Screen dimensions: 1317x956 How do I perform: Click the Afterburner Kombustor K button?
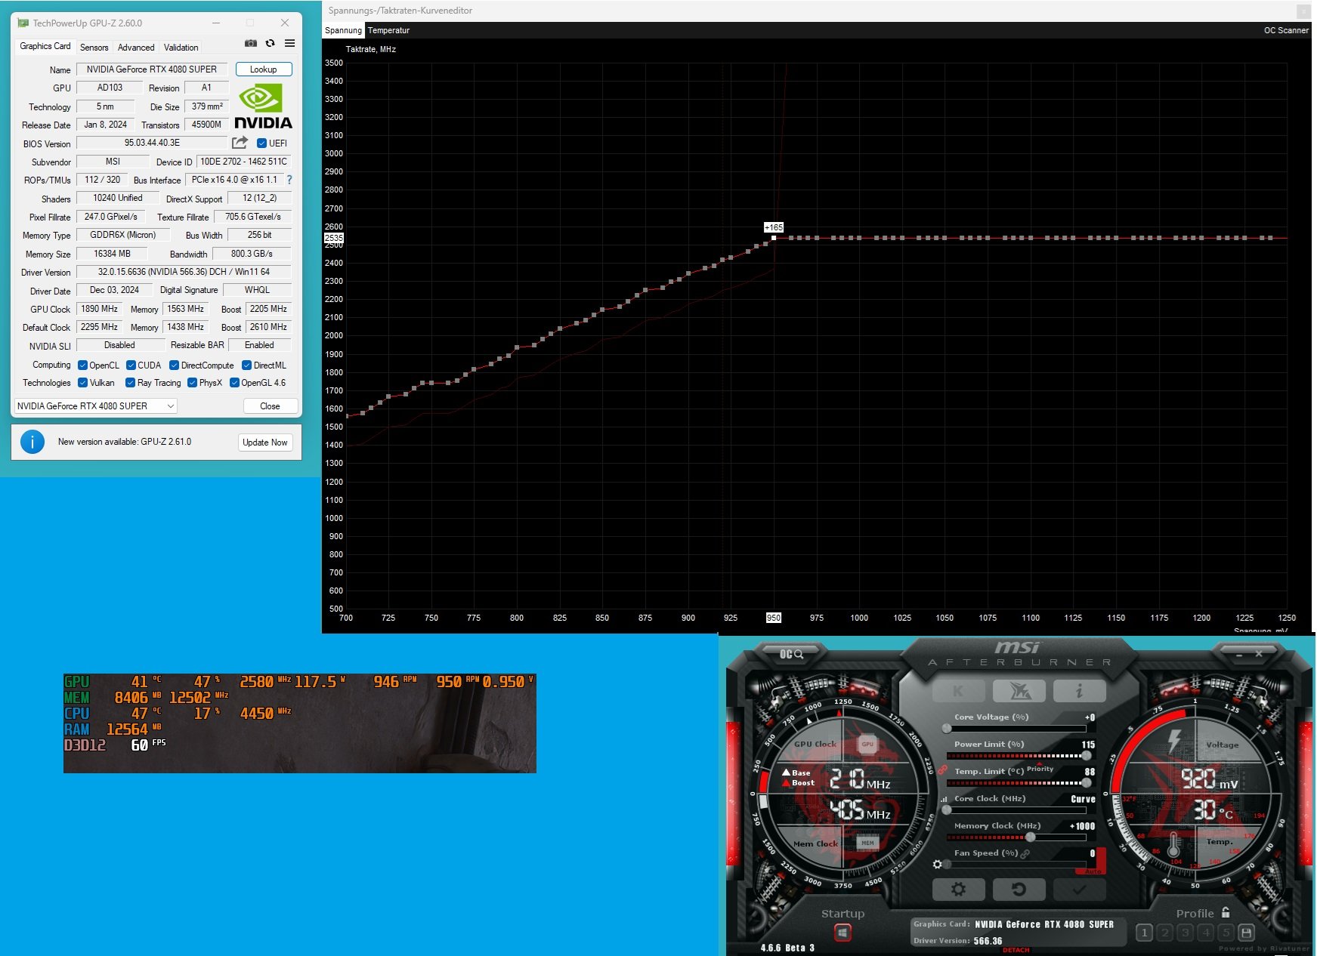[959, 690]
